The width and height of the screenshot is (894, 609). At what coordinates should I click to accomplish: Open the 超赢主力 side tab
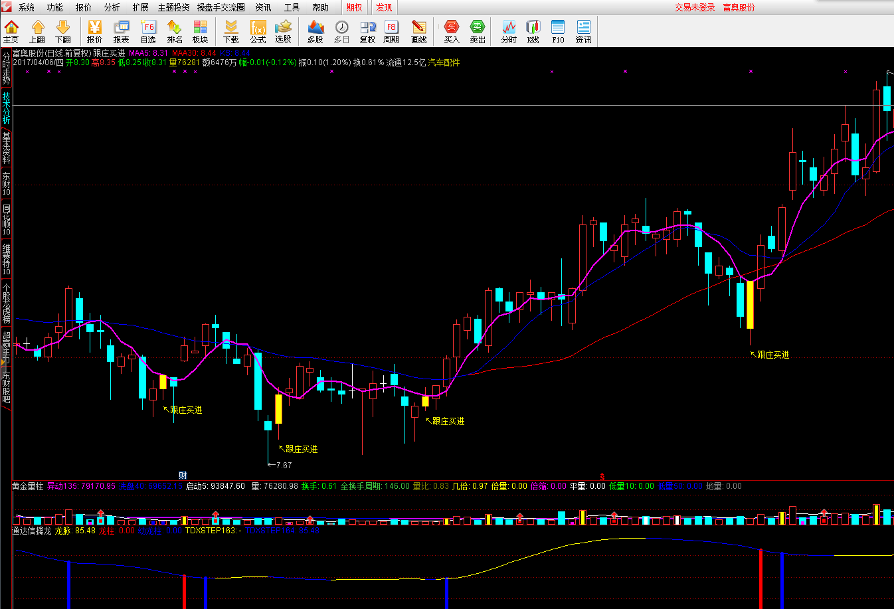[x=6, y=347]
